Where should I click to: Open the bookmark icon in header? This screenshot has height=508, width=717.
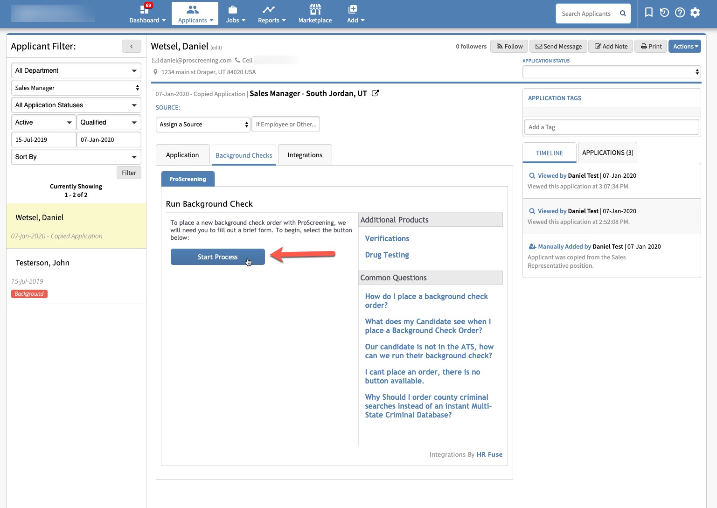pyautogui.click(x=648, y=13)
